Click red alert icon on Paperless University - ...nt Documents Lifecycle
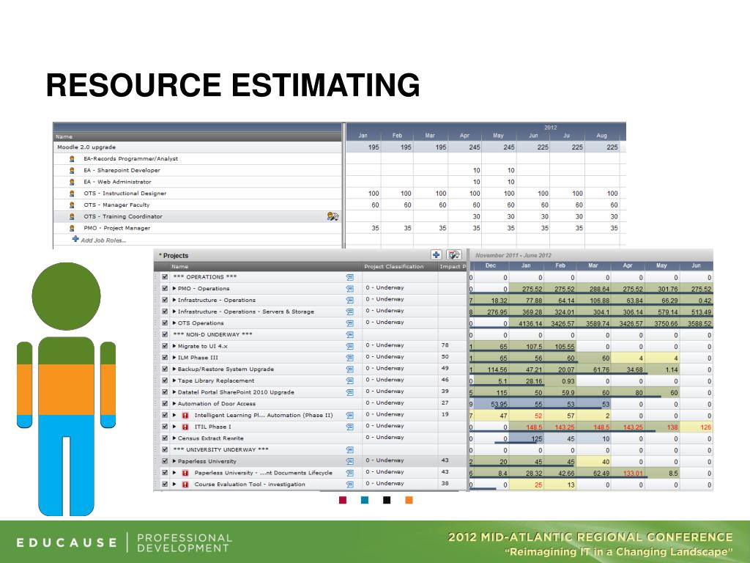This screenshot has height=563, width=750. 185,473
